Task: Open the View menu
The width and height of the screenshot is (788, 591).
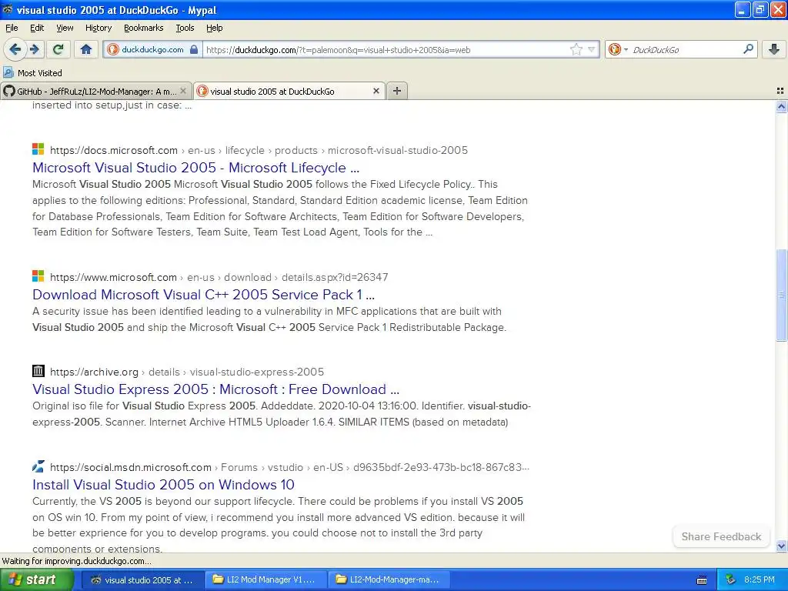Action: 65,28
